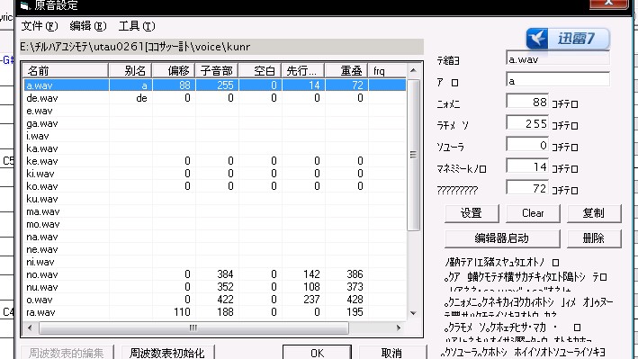Focus the preutterance field showing 14
The height and width of the screenshot is (359, 638).
tap(527, 166)
